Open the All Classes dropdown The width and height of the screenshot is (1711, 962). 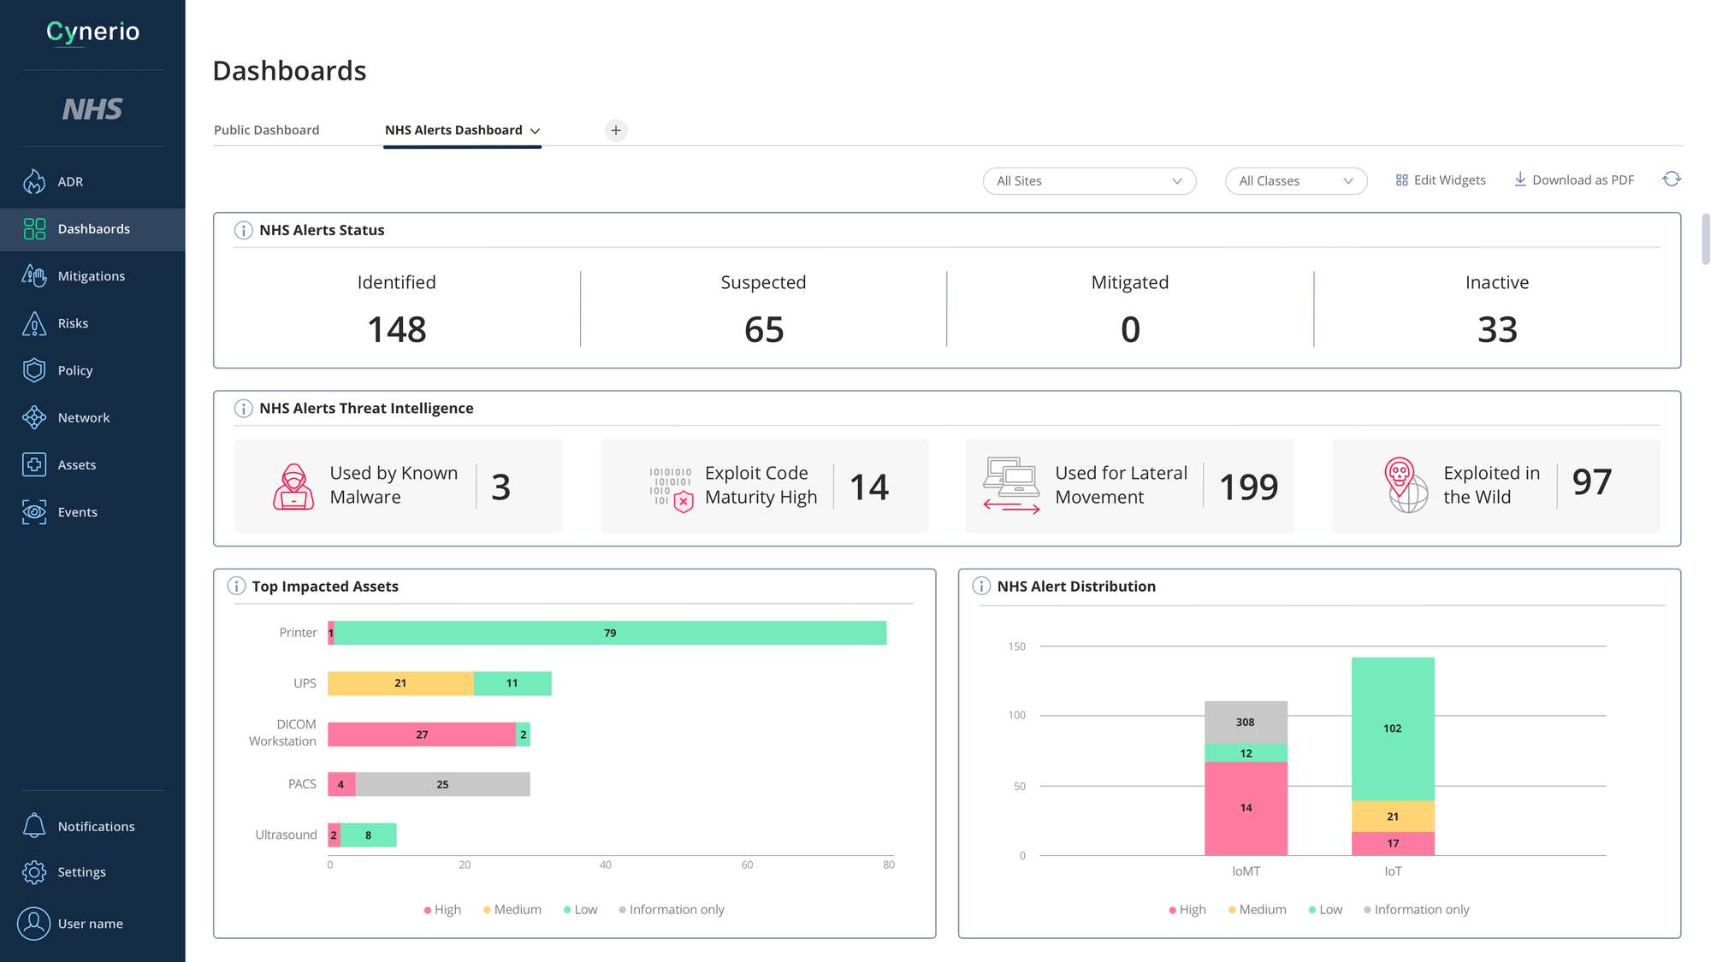1295,181
